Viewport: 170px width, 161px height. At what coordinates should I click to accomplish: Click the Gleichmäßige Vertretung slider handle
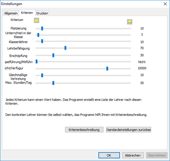tap(42, 75)
